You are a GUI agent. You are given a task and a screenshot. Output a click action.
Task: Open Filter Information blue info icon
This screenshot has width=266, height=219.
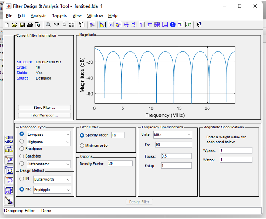(x=173, y=25)
